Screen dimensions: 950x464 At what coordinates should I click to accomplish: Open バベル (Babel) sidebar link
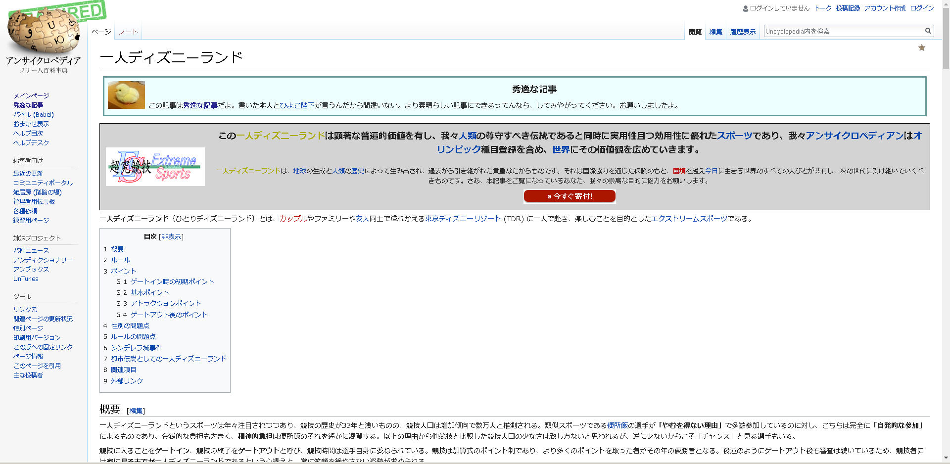pos(34,114)
